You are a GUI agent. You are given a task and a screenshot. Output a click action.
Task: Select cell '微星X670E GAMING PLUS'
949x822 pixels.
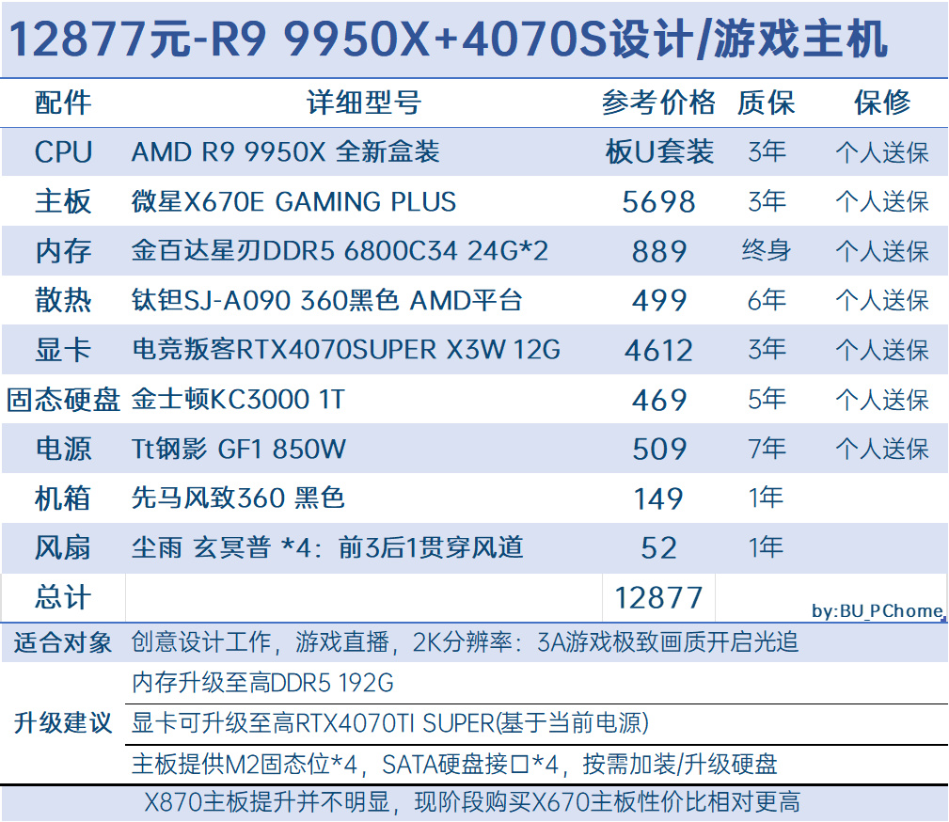(294, 201)
